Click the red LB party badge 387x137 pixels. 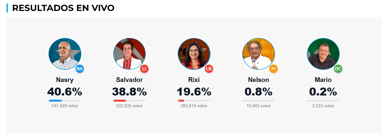pyautogui.click(x=209, y=69)
